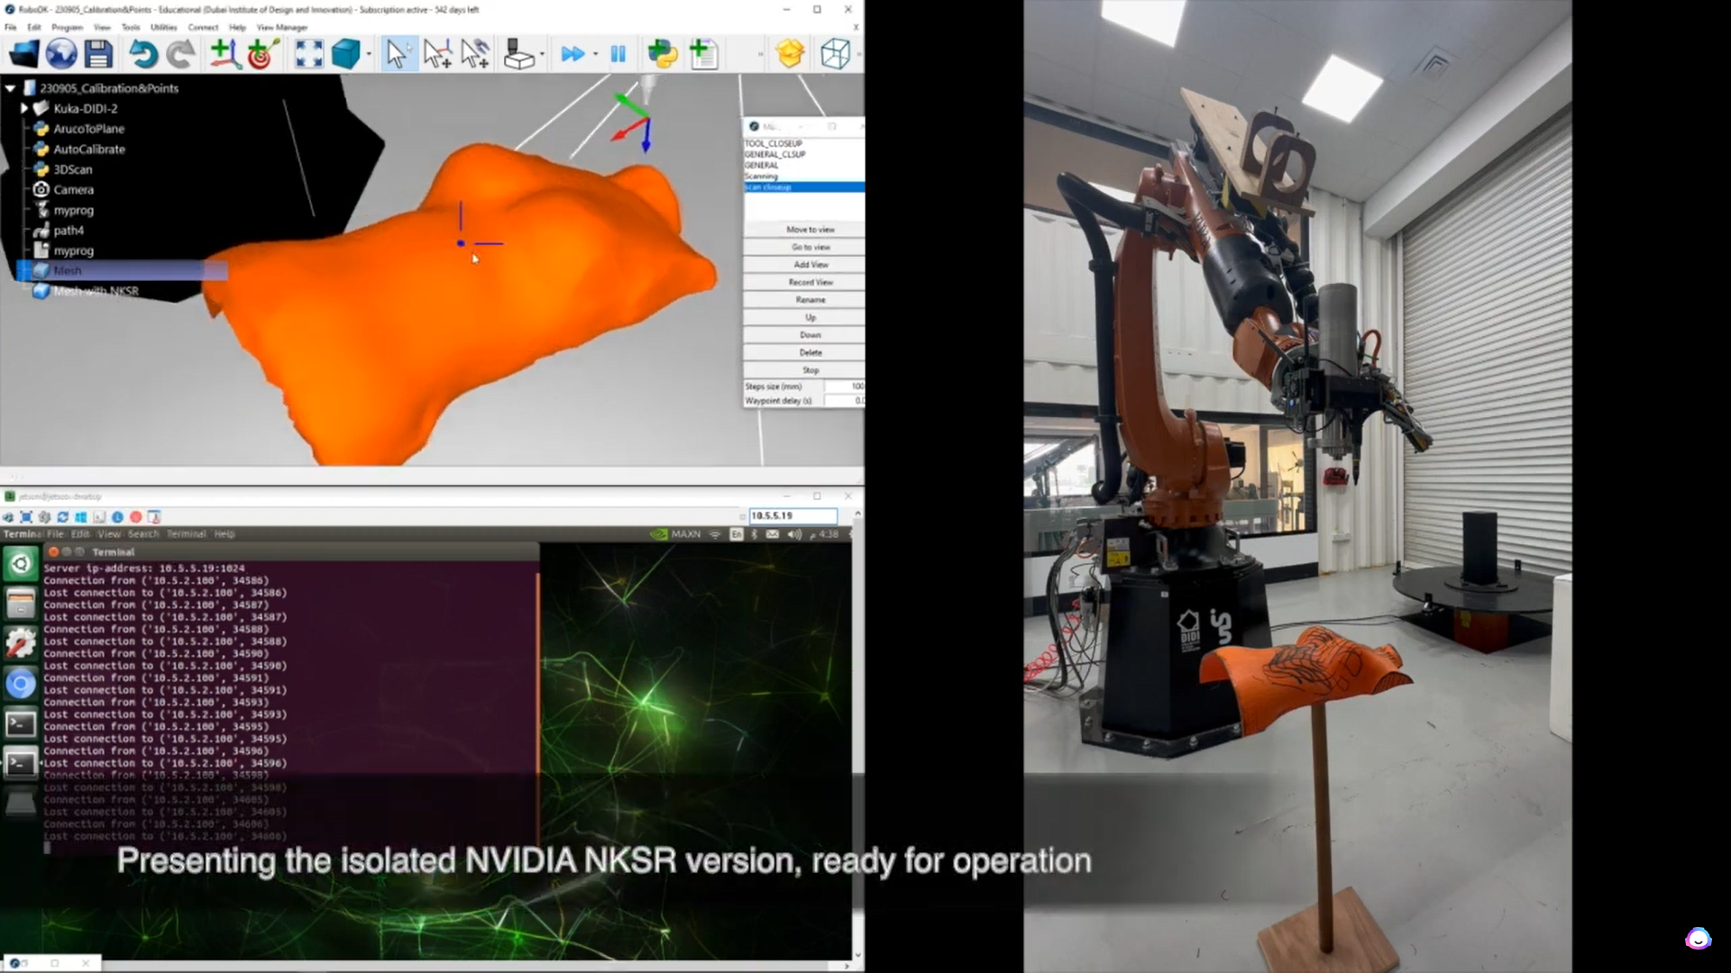Click the fast simulation double-arrow icon

(572, 54)
